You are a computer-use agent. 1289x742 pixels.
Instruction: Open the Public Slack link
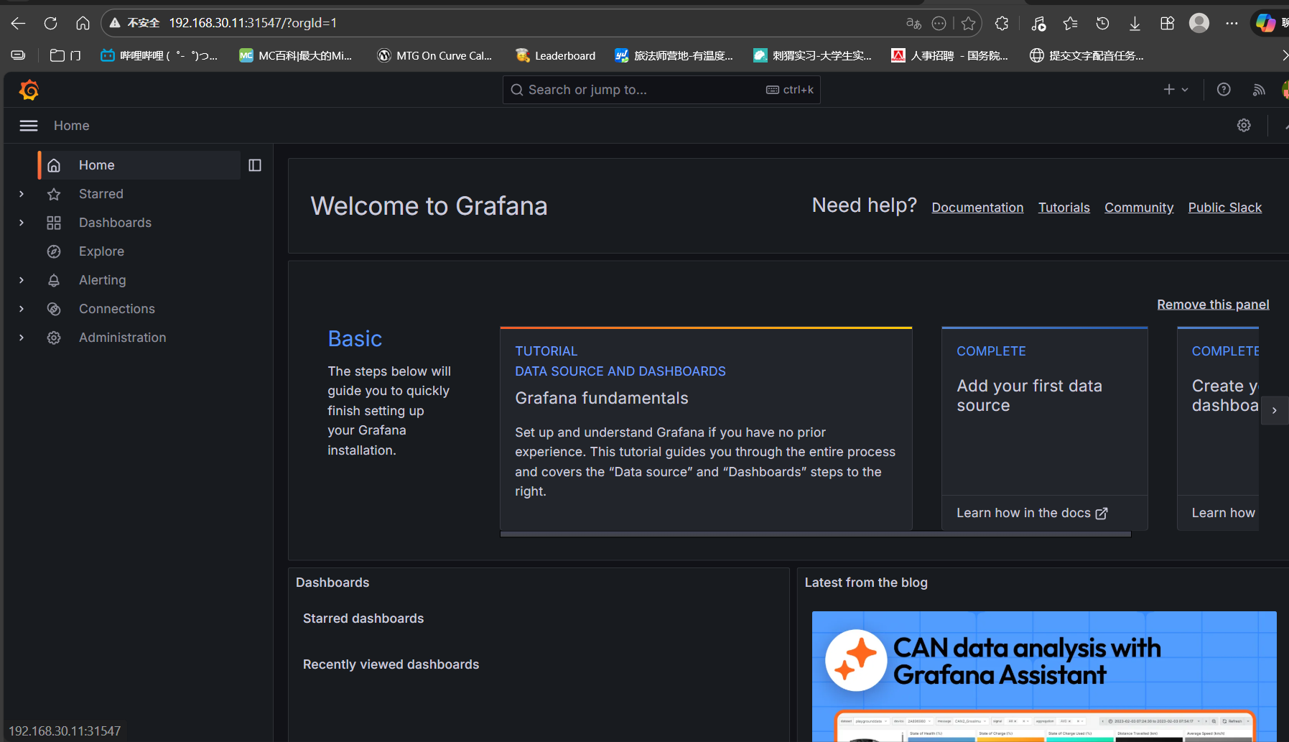click(1224, 208)
